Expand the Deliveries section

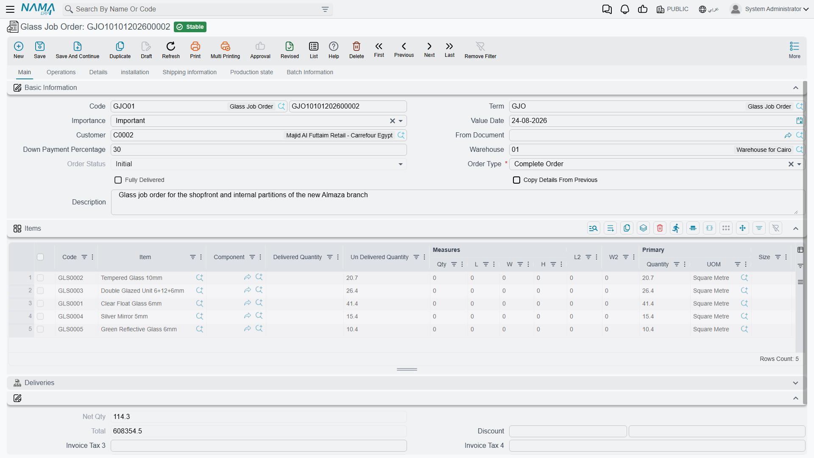(x=796, y=383)
